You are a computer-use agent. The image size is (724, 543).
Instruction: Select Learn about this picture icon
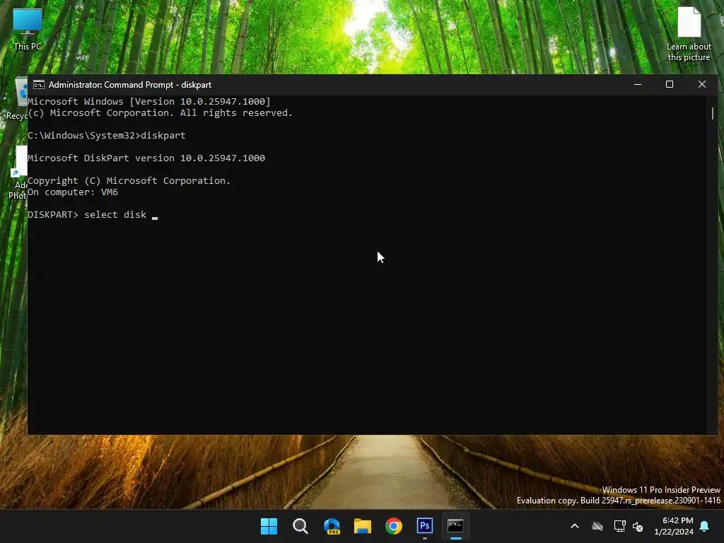(689, 35)
